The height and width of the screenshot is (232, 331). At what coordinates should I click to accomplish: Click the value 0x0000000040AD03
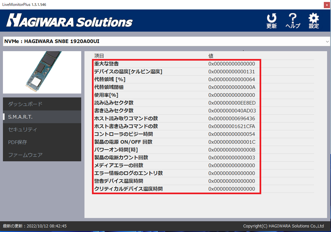pyautogui.click(x=232, y=110)
